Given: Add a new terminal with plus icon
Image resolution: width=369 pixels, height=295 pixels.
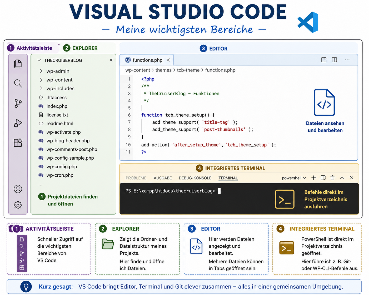Looking at the screenshot, I should click(x=313, y=178).
